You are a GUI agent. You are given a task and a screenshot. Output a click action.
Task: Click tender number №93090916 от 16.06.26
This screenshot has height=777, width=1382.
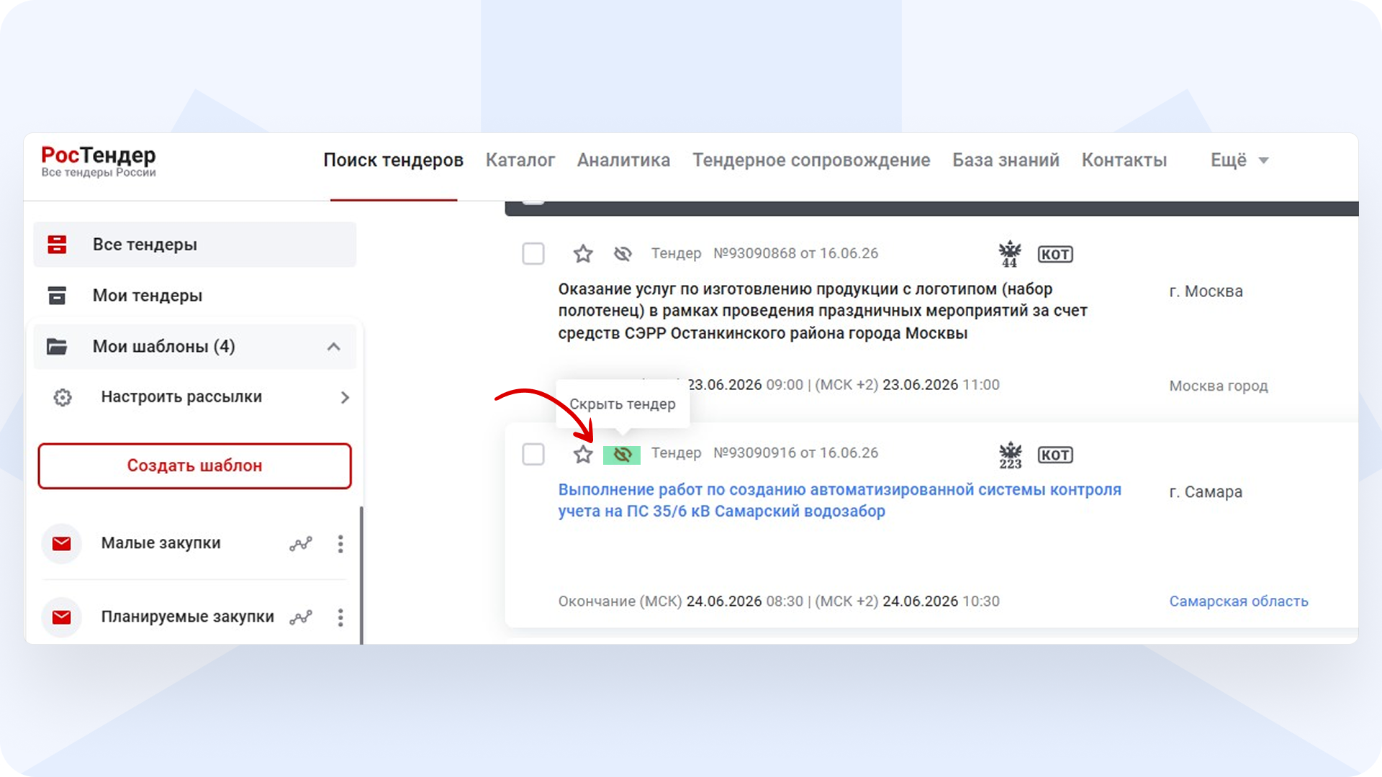pos(796,453)
